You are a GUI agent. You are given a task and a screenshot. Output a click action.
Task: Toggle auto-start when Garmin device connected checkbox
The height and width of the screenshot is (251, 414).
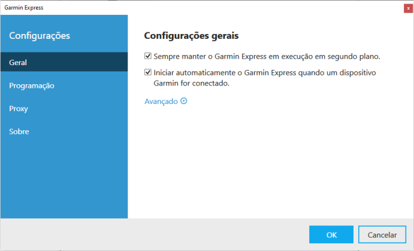click(x=148, y=72)
